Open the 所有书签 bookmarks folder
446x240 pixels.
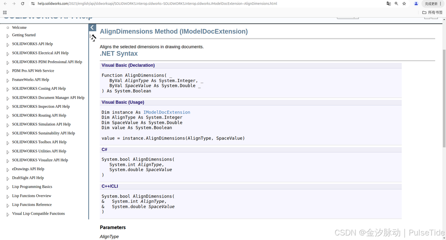pos(433,12)
